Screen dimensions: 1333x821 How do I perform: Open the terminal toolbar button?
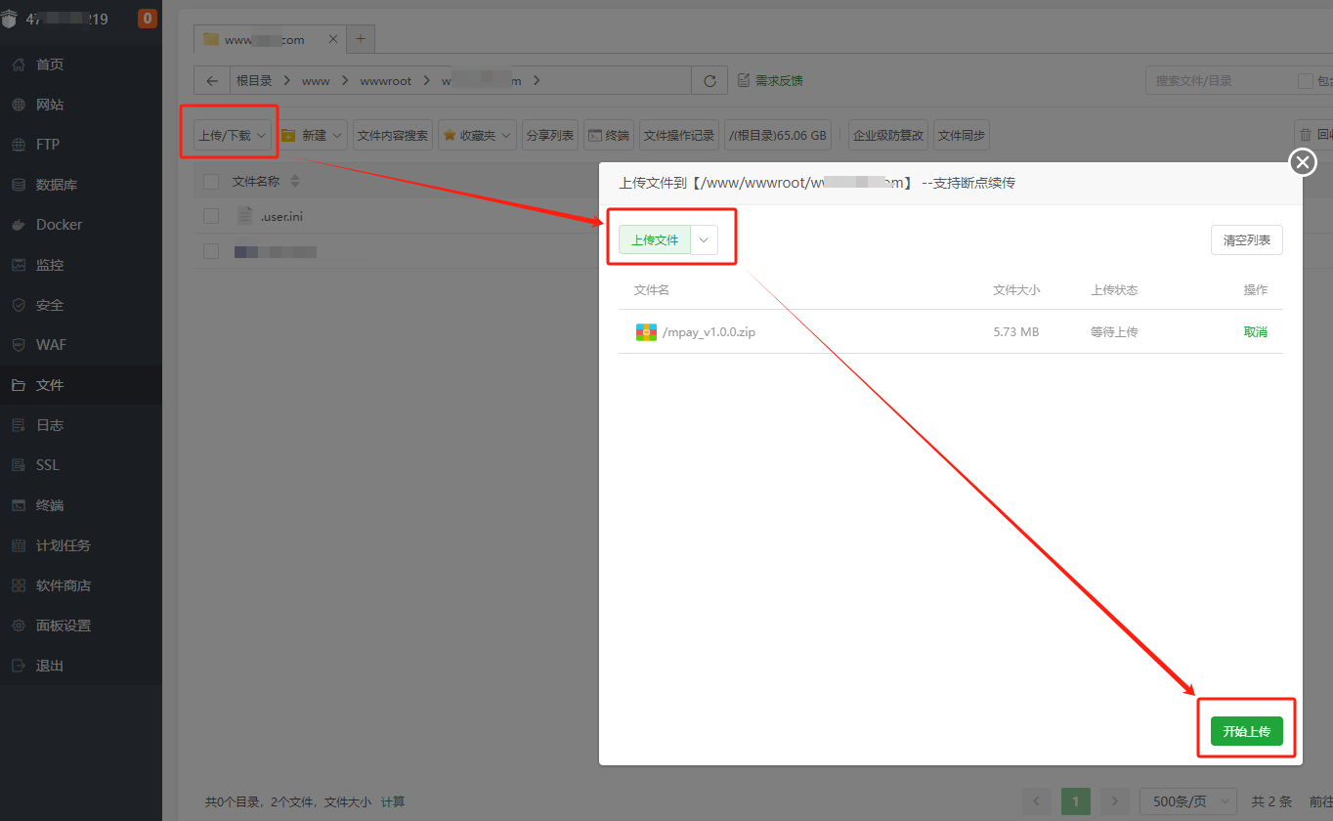(609, 136)
